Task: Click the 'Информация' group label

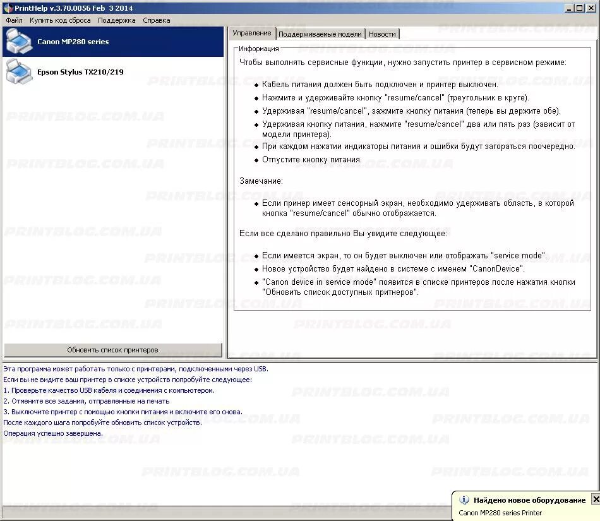Action: (259, 49)
